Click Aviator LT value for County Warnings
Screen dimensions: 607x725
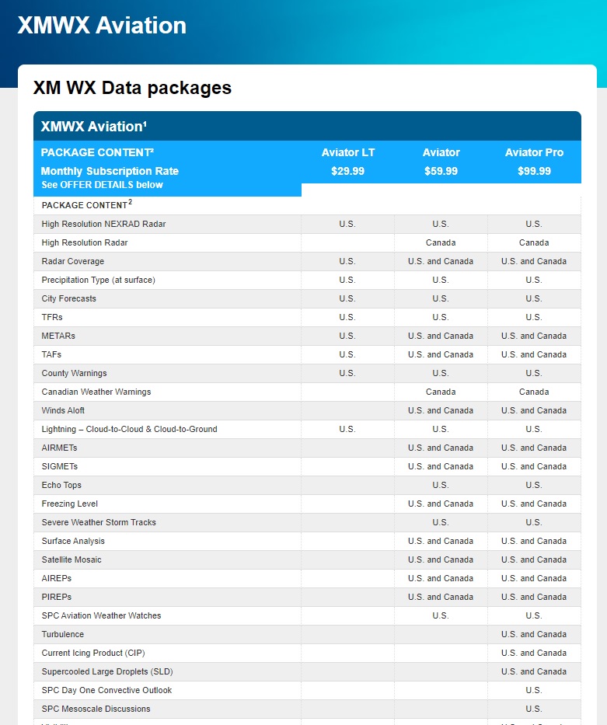tap(347, 373)
